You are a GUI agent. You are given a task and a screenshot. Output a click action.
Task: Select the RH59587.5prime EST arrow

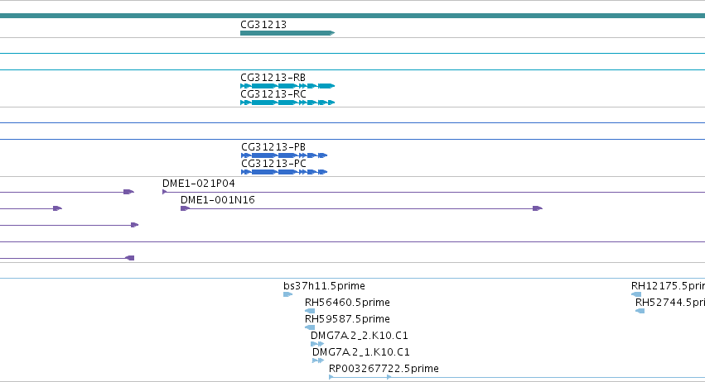310,327
